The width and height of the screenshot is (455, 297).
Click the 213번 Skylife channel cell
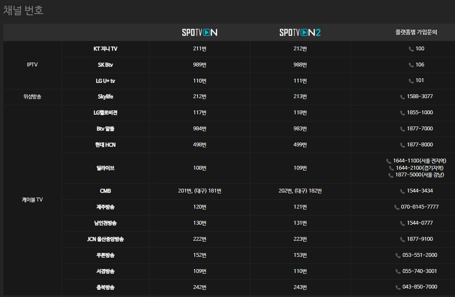pyautogui.click(x=300, y=96)
